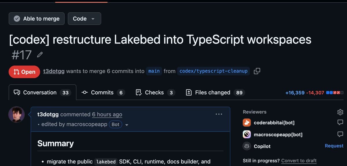Click the Summary heading in the comment
This screenshot has width=347, height=166.
[x=56, y=143]
